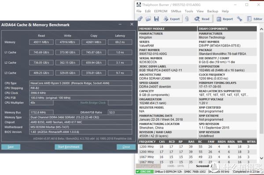This screenshot has height=175, width=264.
Task: Open the Editor from the toolbar
Action: pos(254,19)
